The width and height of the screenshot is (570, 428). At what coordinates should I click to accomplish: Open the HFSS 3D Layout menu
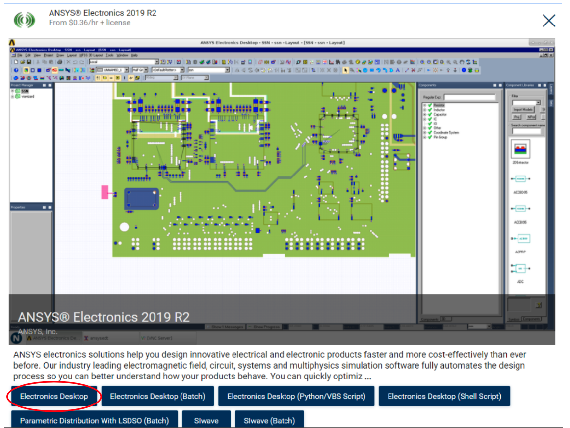[x=91, y=55]
